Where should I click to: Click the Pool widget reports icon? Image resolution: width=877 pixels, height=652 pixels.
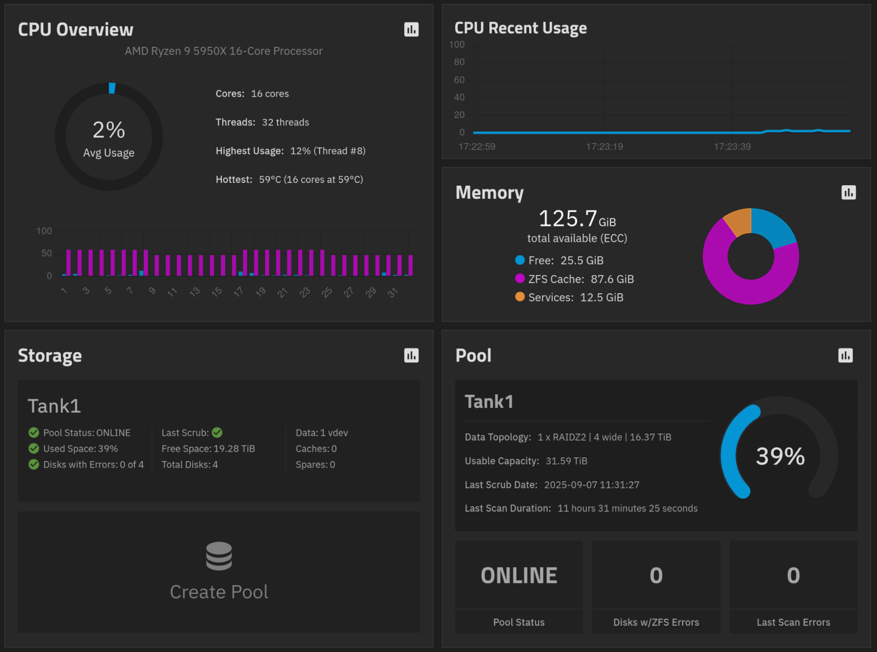(x=845, y=355)
